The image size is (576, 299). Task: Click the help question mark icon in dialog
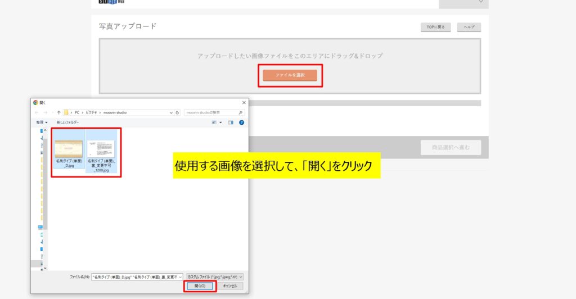point(241,122)
